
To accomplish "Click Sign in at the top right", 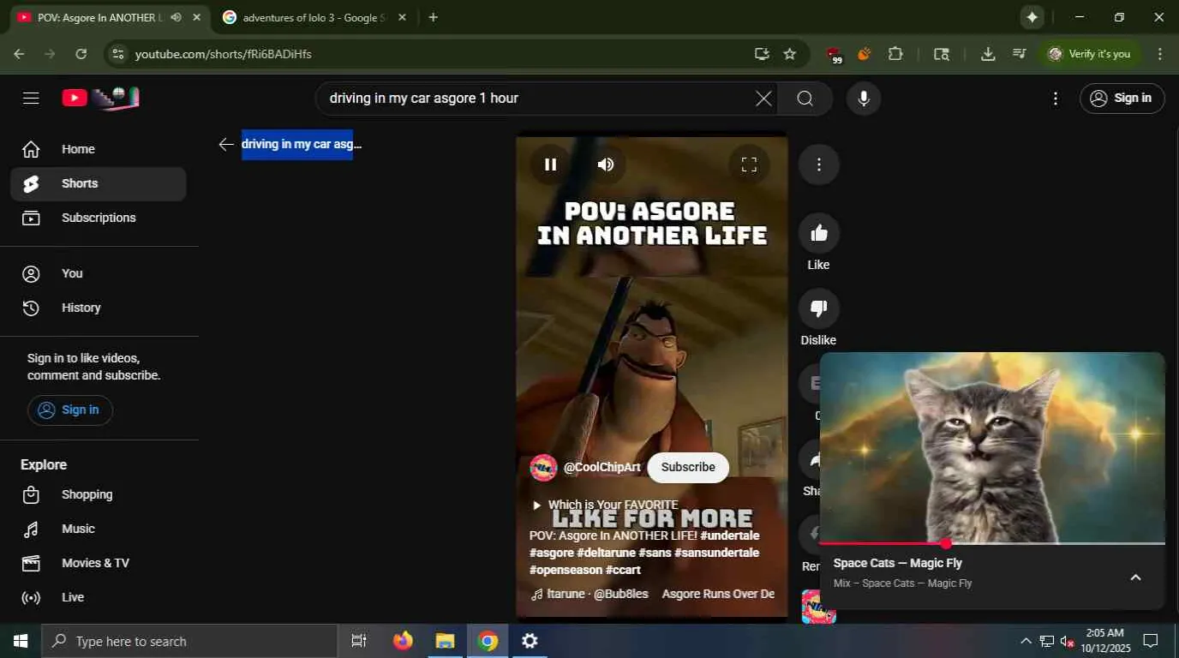I will (x=1122, y=99).
